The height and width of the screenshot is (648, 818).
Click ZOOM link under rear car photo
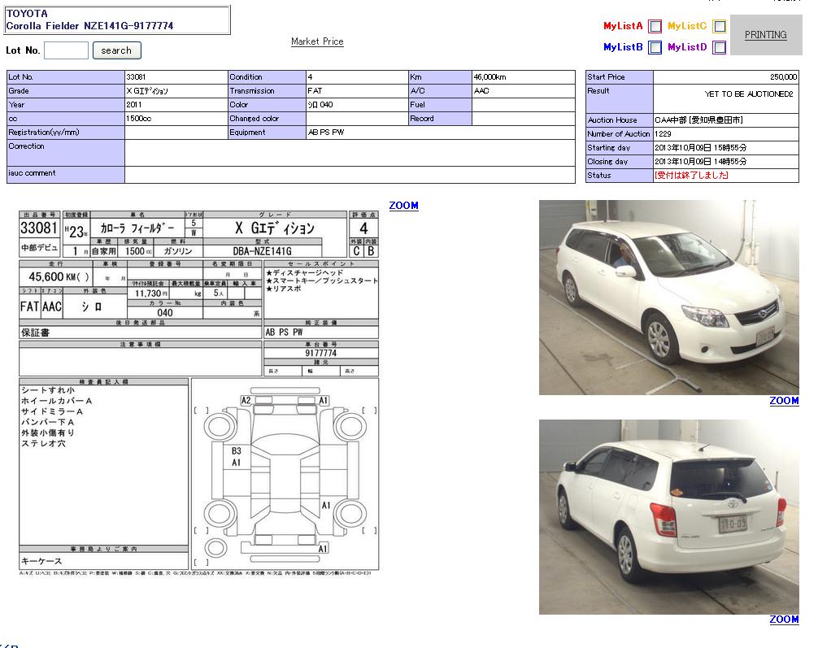pyautogui.click(x=784, y=620)
